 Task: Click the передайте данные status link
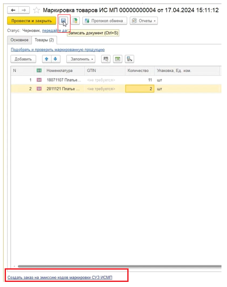point(54,31)
